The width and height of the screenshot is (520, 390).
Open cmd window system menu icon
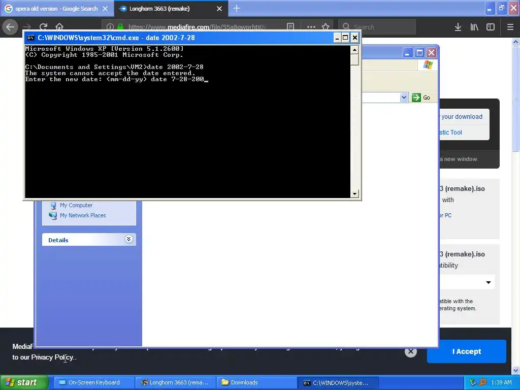(x=31, y=38)
